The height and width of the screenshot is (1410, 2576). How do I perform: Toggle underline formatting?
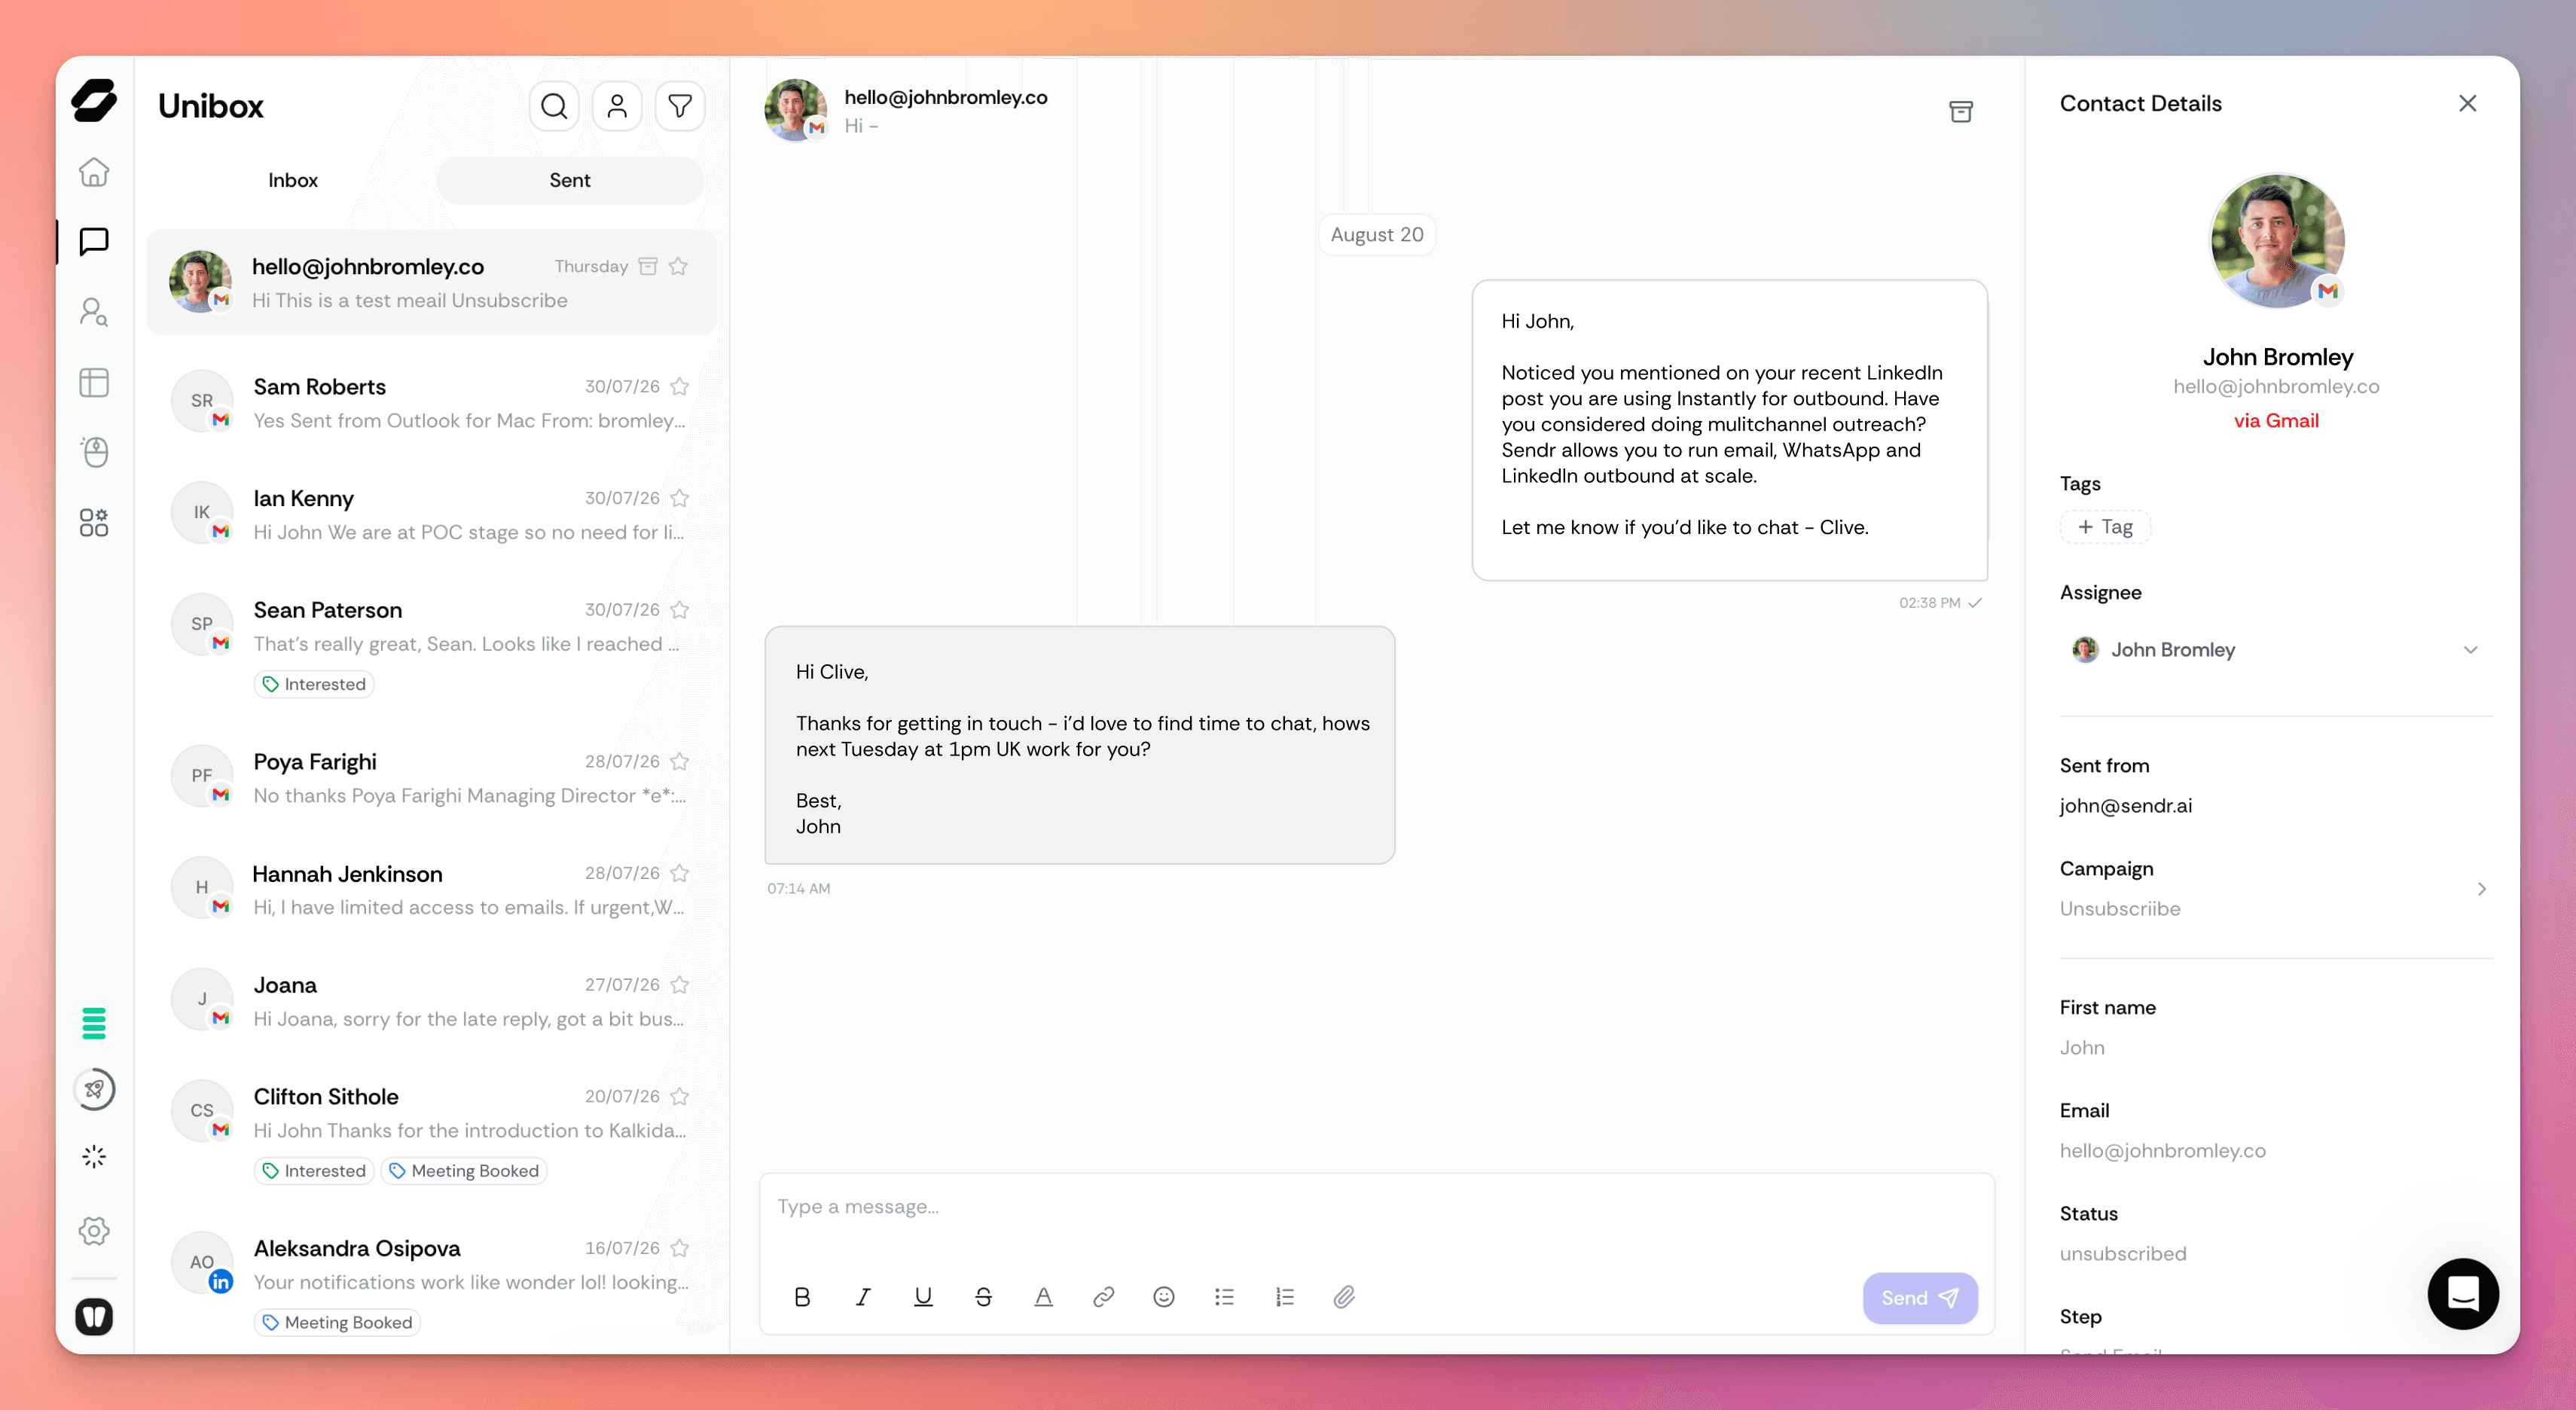pyautogui.click(x=923, y=1297)
